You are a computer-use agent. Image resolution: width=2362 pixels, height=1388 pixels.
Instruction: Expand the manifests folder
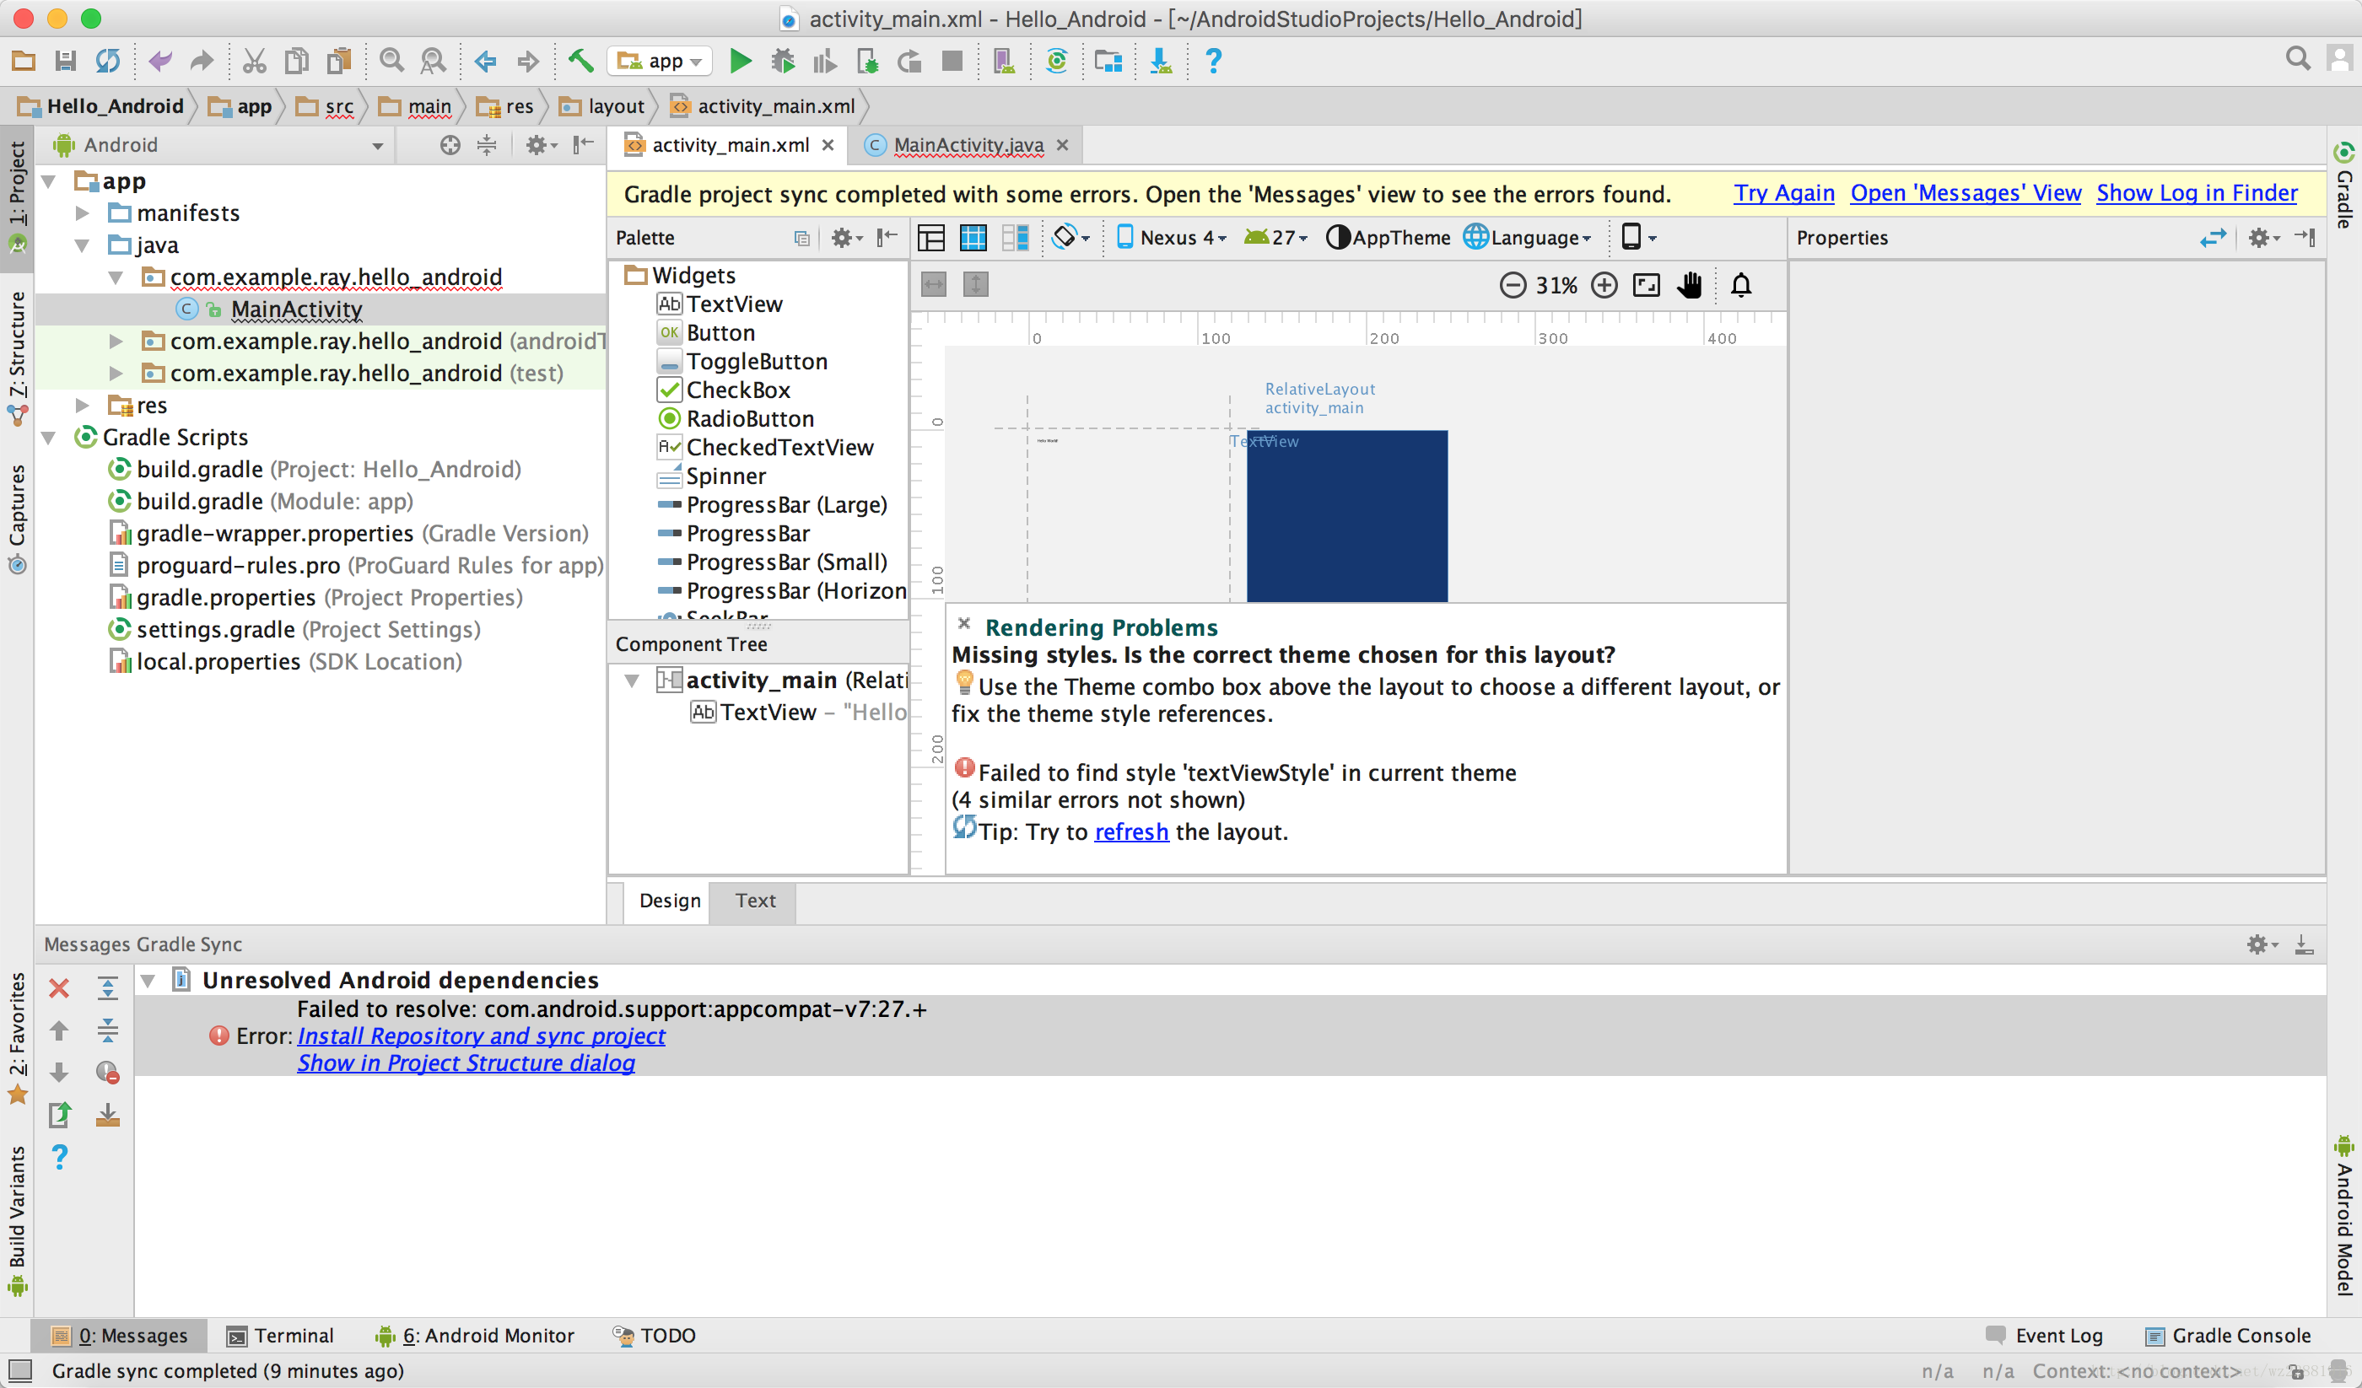point(83,213)
